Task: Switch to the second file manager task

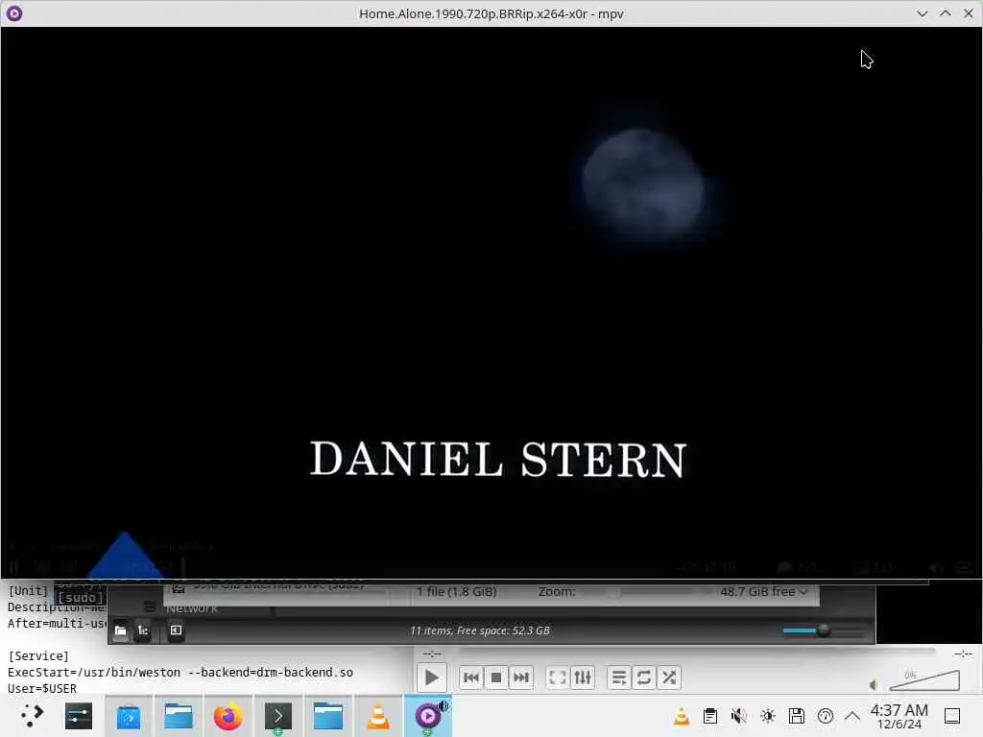Action: tap(328, 716)
